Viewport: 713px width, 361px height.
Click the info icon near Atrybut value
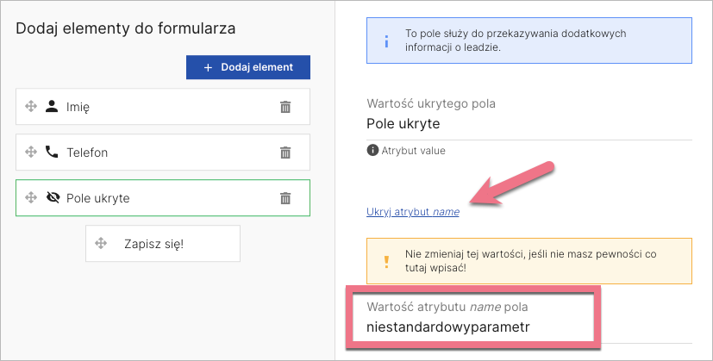[372, 151]
